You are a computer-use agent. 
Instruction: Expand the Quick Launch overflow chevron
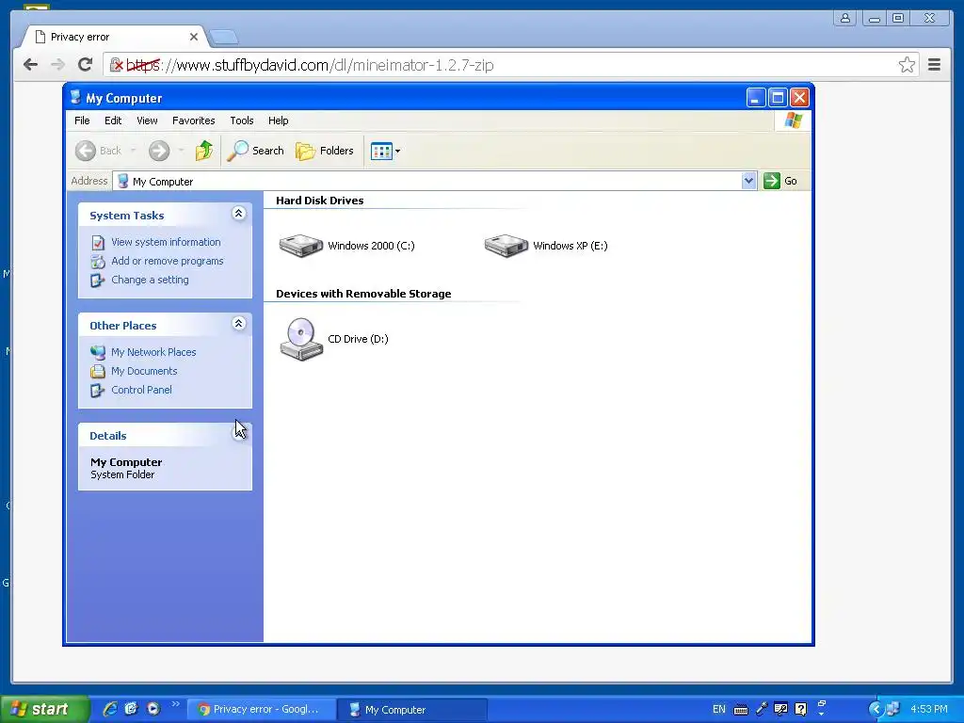176,704
